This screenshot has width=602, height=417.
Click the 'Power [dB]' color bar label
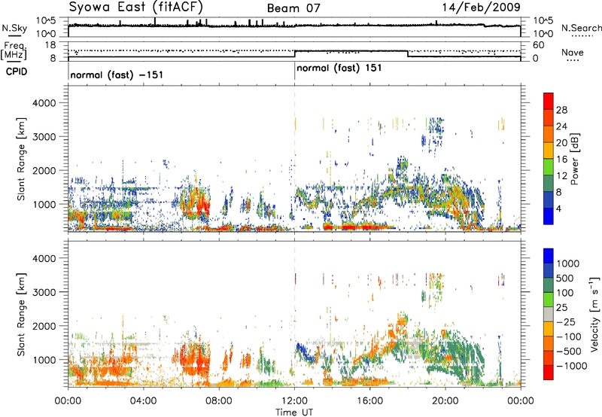pyautogui.click(x=575, y=159)
